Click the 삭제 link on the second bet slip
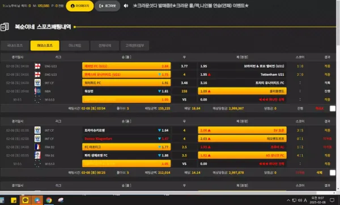 [x=320, y=173]
